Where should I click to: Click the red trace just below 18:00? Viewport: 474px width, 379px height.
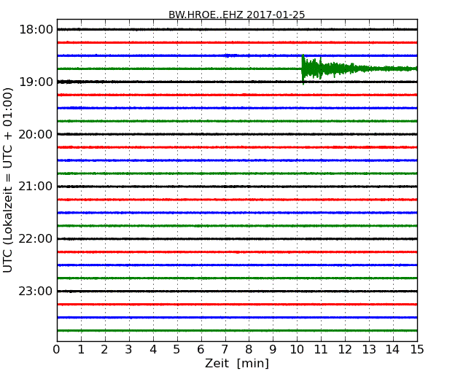(237, 42)
